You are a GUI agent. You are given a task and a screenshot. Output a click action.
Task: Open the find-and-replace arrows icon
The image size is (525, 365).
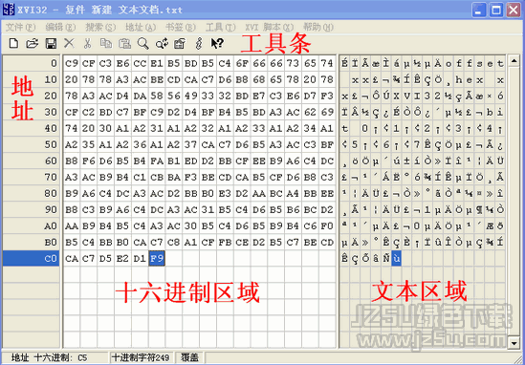[x=162, y=44]
